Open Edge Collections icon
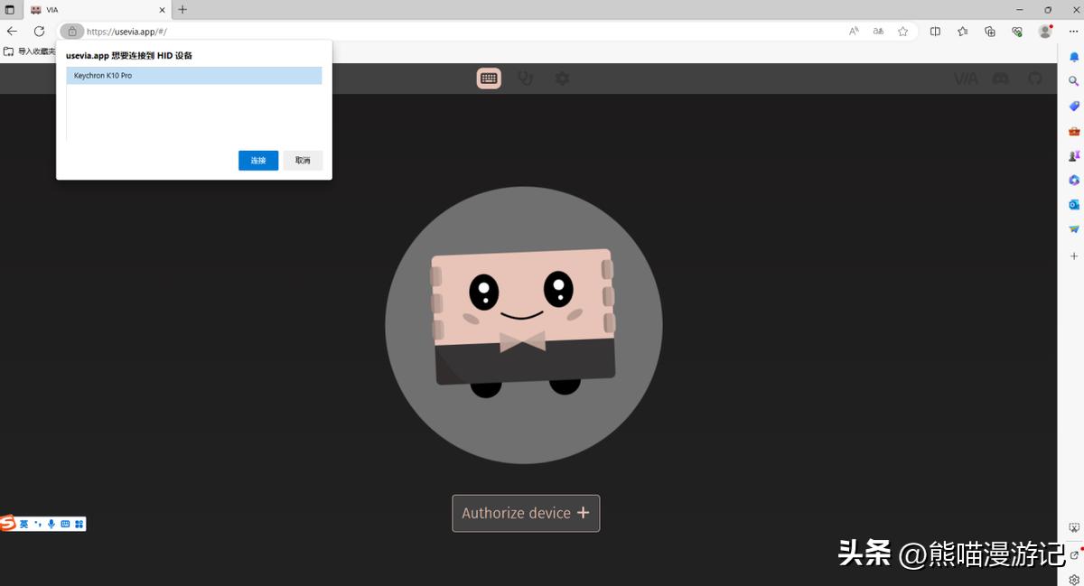 pos(990,31)
